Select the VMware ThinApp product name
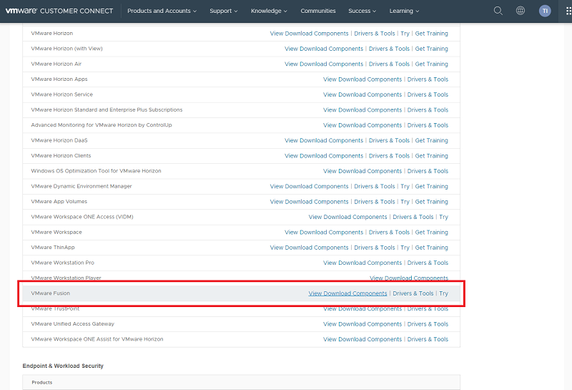Screen dimensions: 572x390 coord(53,247)
